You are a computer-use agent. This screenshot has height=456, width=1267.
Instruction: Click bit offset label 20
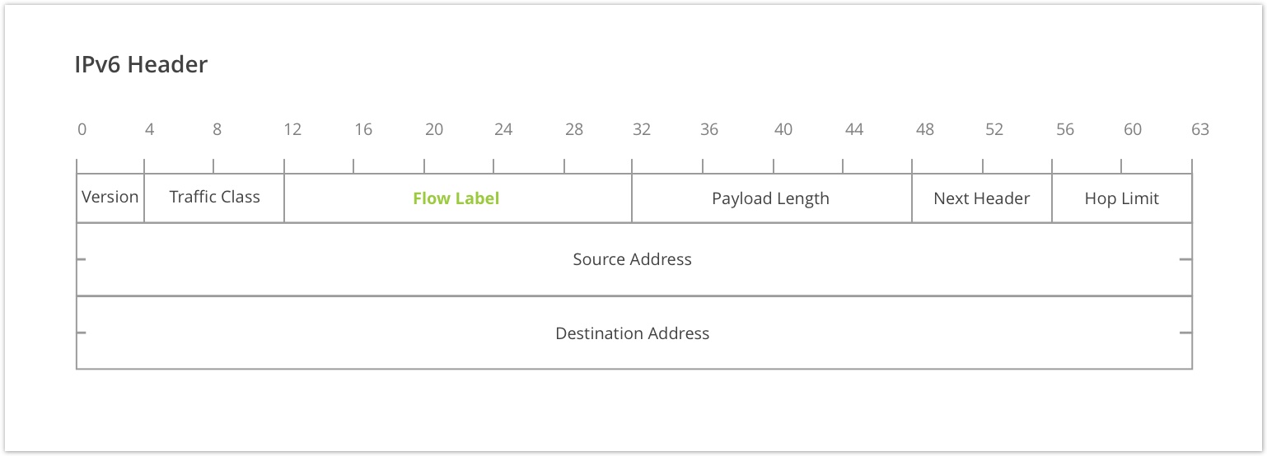[433, 129]
